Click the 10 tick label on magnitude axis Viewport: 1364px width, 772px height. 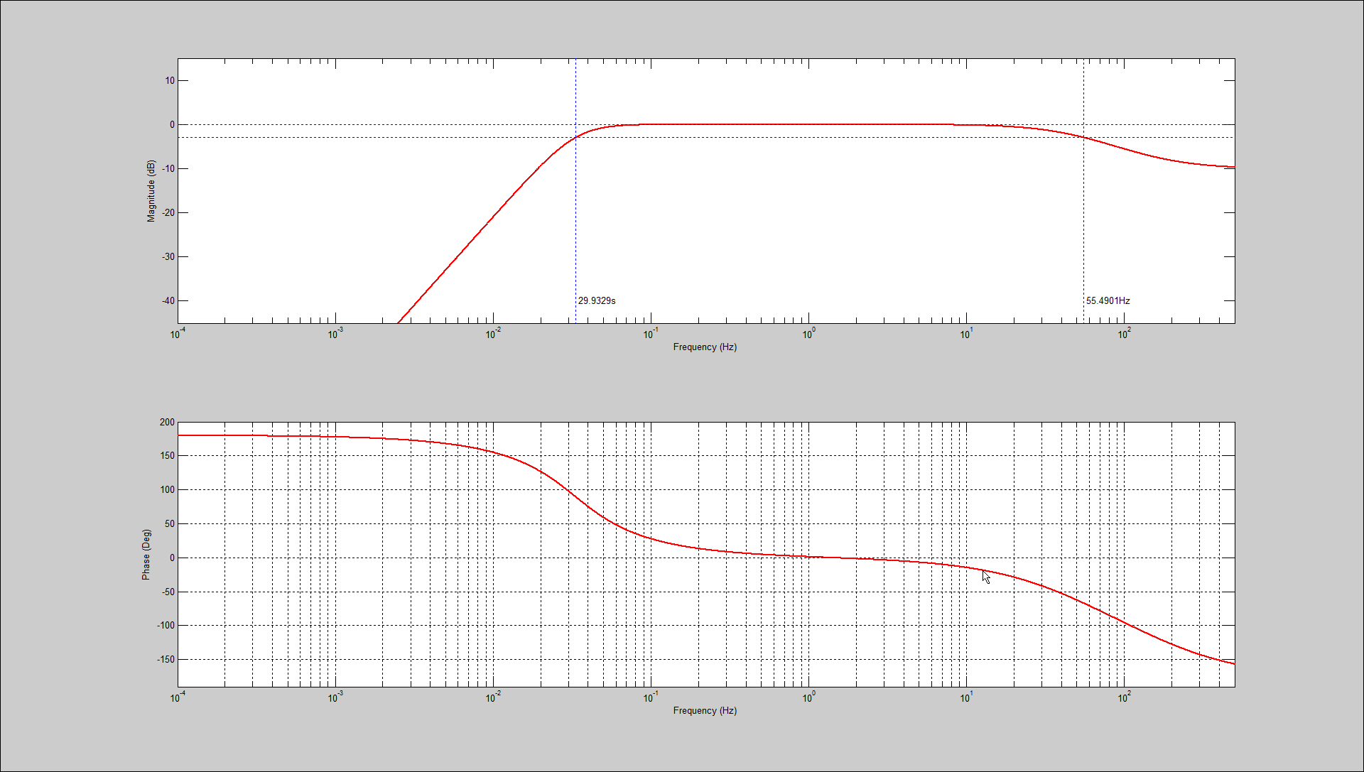pyautogui.click(x=170, y=81)
